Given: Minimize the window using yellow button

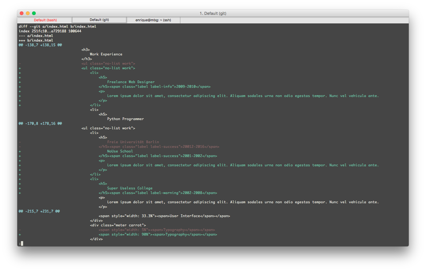Looking at the screenshot, I should (x=28, y=13).
